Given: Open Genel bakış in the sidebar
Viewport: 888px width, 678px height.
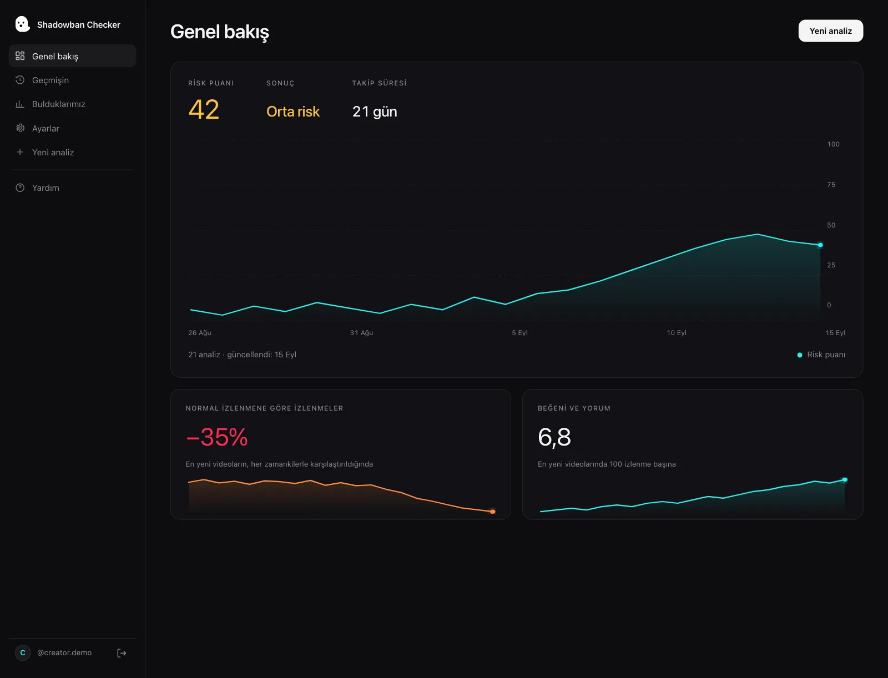Looking at the screenshot, I should pos(72,56).
